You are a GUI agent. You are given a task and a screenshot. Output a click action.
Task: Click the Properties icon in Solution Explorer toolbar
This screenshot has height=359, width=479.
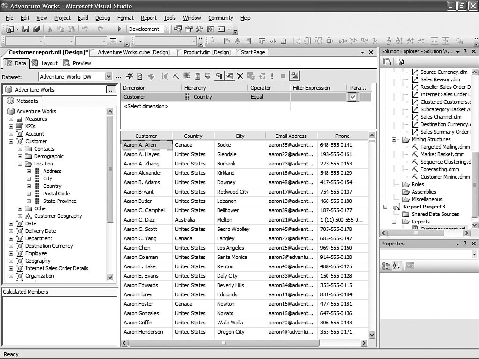pos(387,62)
